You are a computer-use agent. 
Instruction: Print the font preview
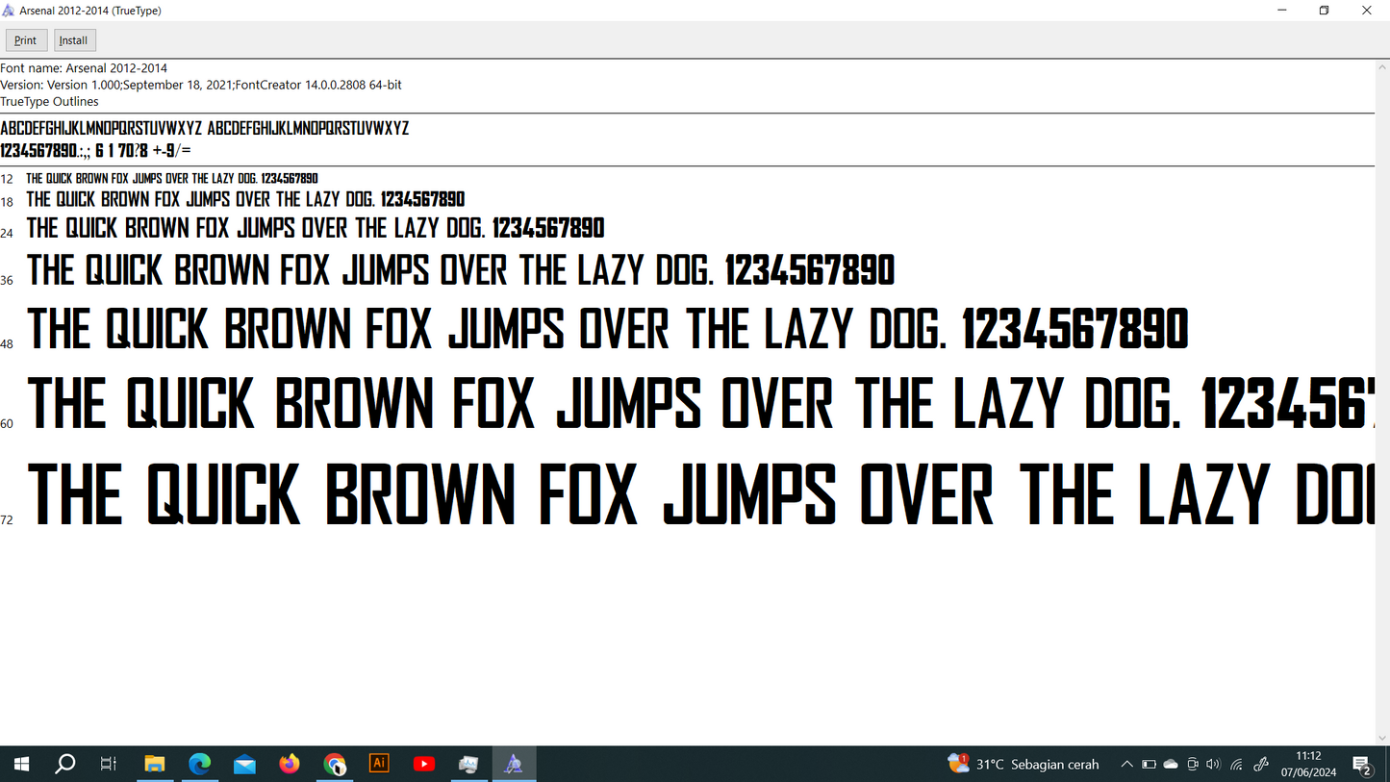click(25, 39)
